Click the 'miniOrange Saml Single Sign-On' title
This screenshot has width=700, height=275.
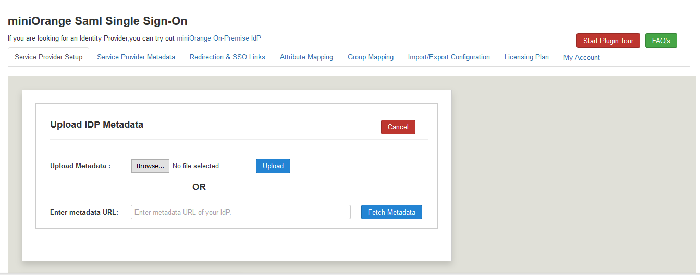coord(97,21)
